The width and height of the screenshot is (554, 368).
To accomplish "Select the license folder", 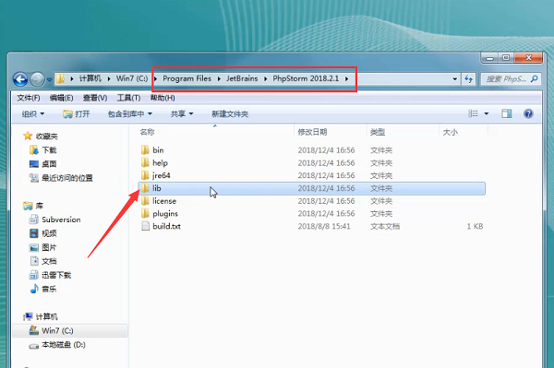I will [312, 201].
